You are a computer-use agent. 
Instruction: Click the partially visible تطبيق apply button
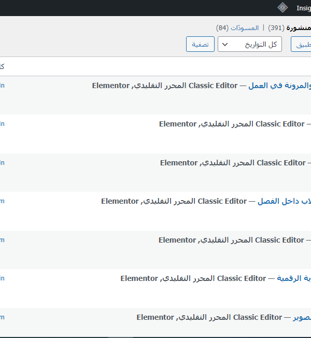click(x=301, y=44)
